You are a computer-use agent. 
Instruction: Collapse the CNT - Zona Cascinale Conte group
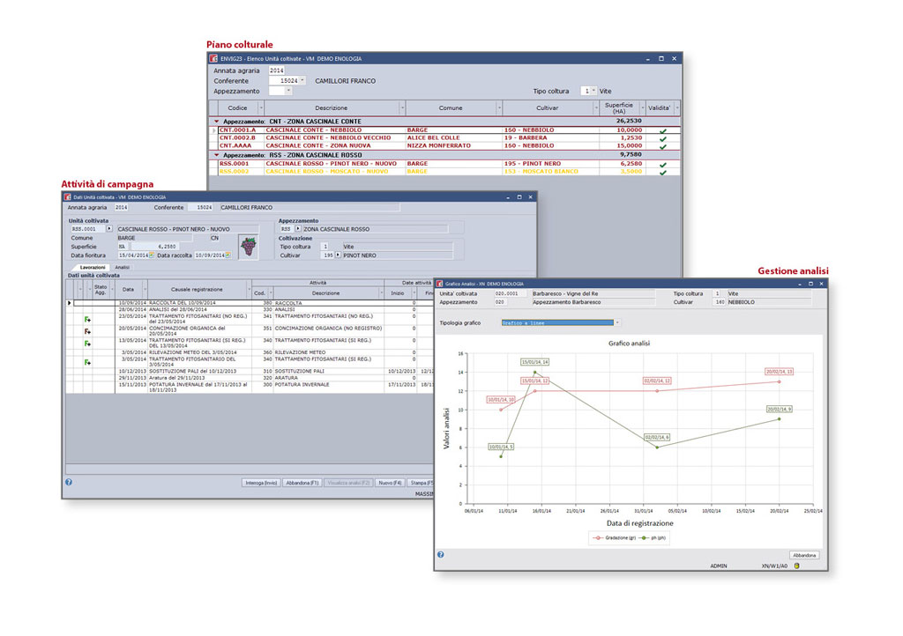[x=217, y=121]
